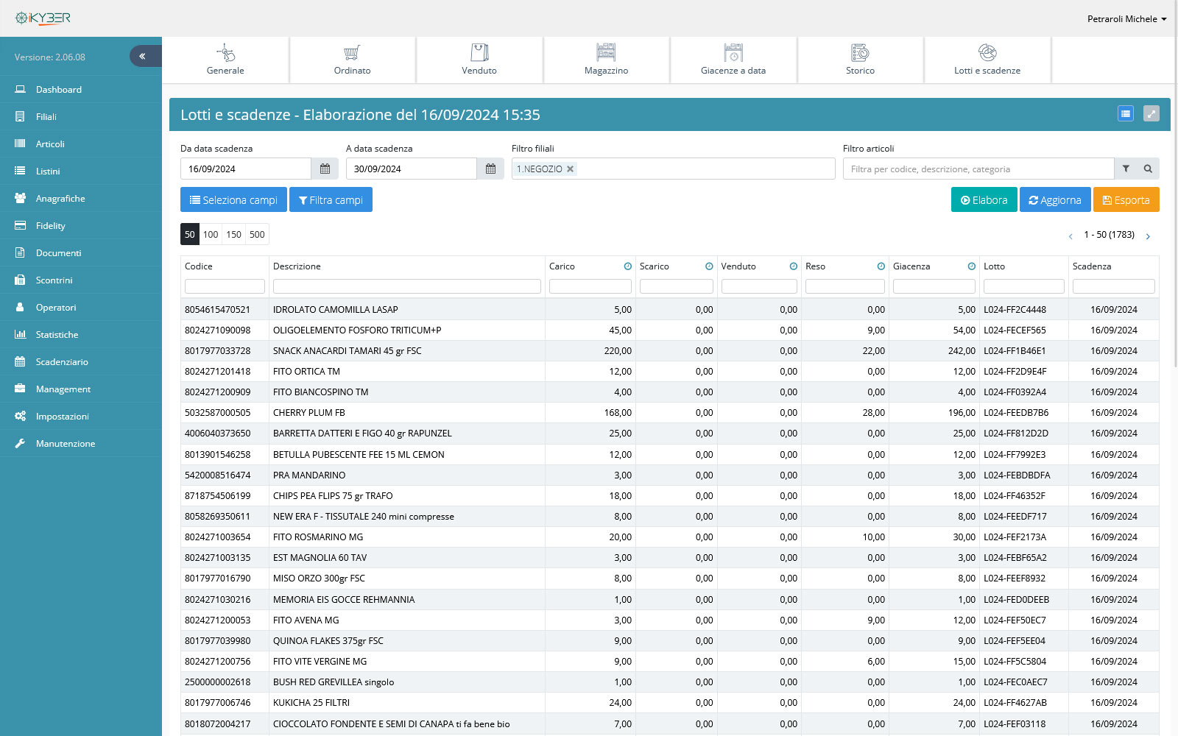The width and height of the screenshot is (1178, 736).
Task: Click the article search magnifier icon
Action: pos(1148,169)
